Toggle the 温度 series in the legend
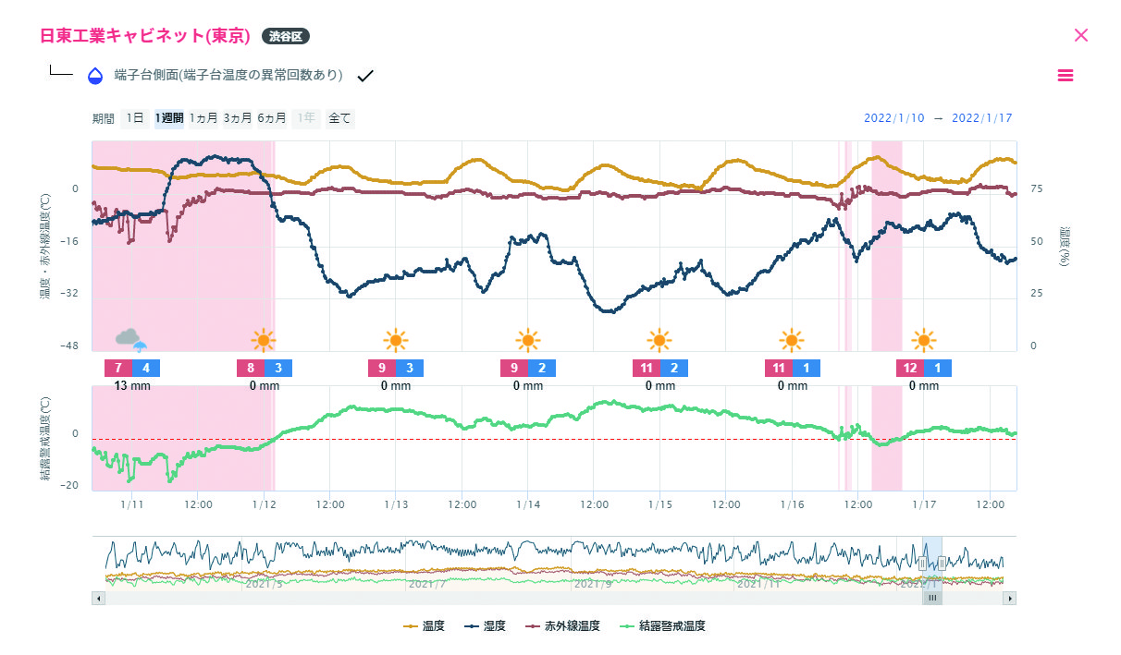The width and height of the screenshot is (1121, 655). pyautogui.click(x=425, y=626)
